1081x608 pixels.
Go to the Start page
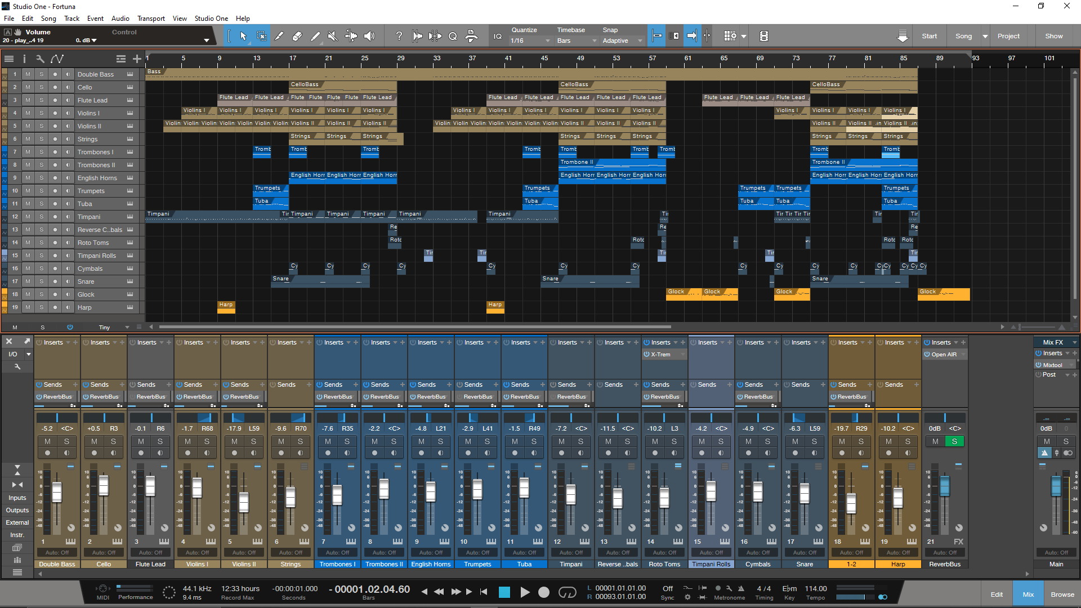[x=929, y=36]
